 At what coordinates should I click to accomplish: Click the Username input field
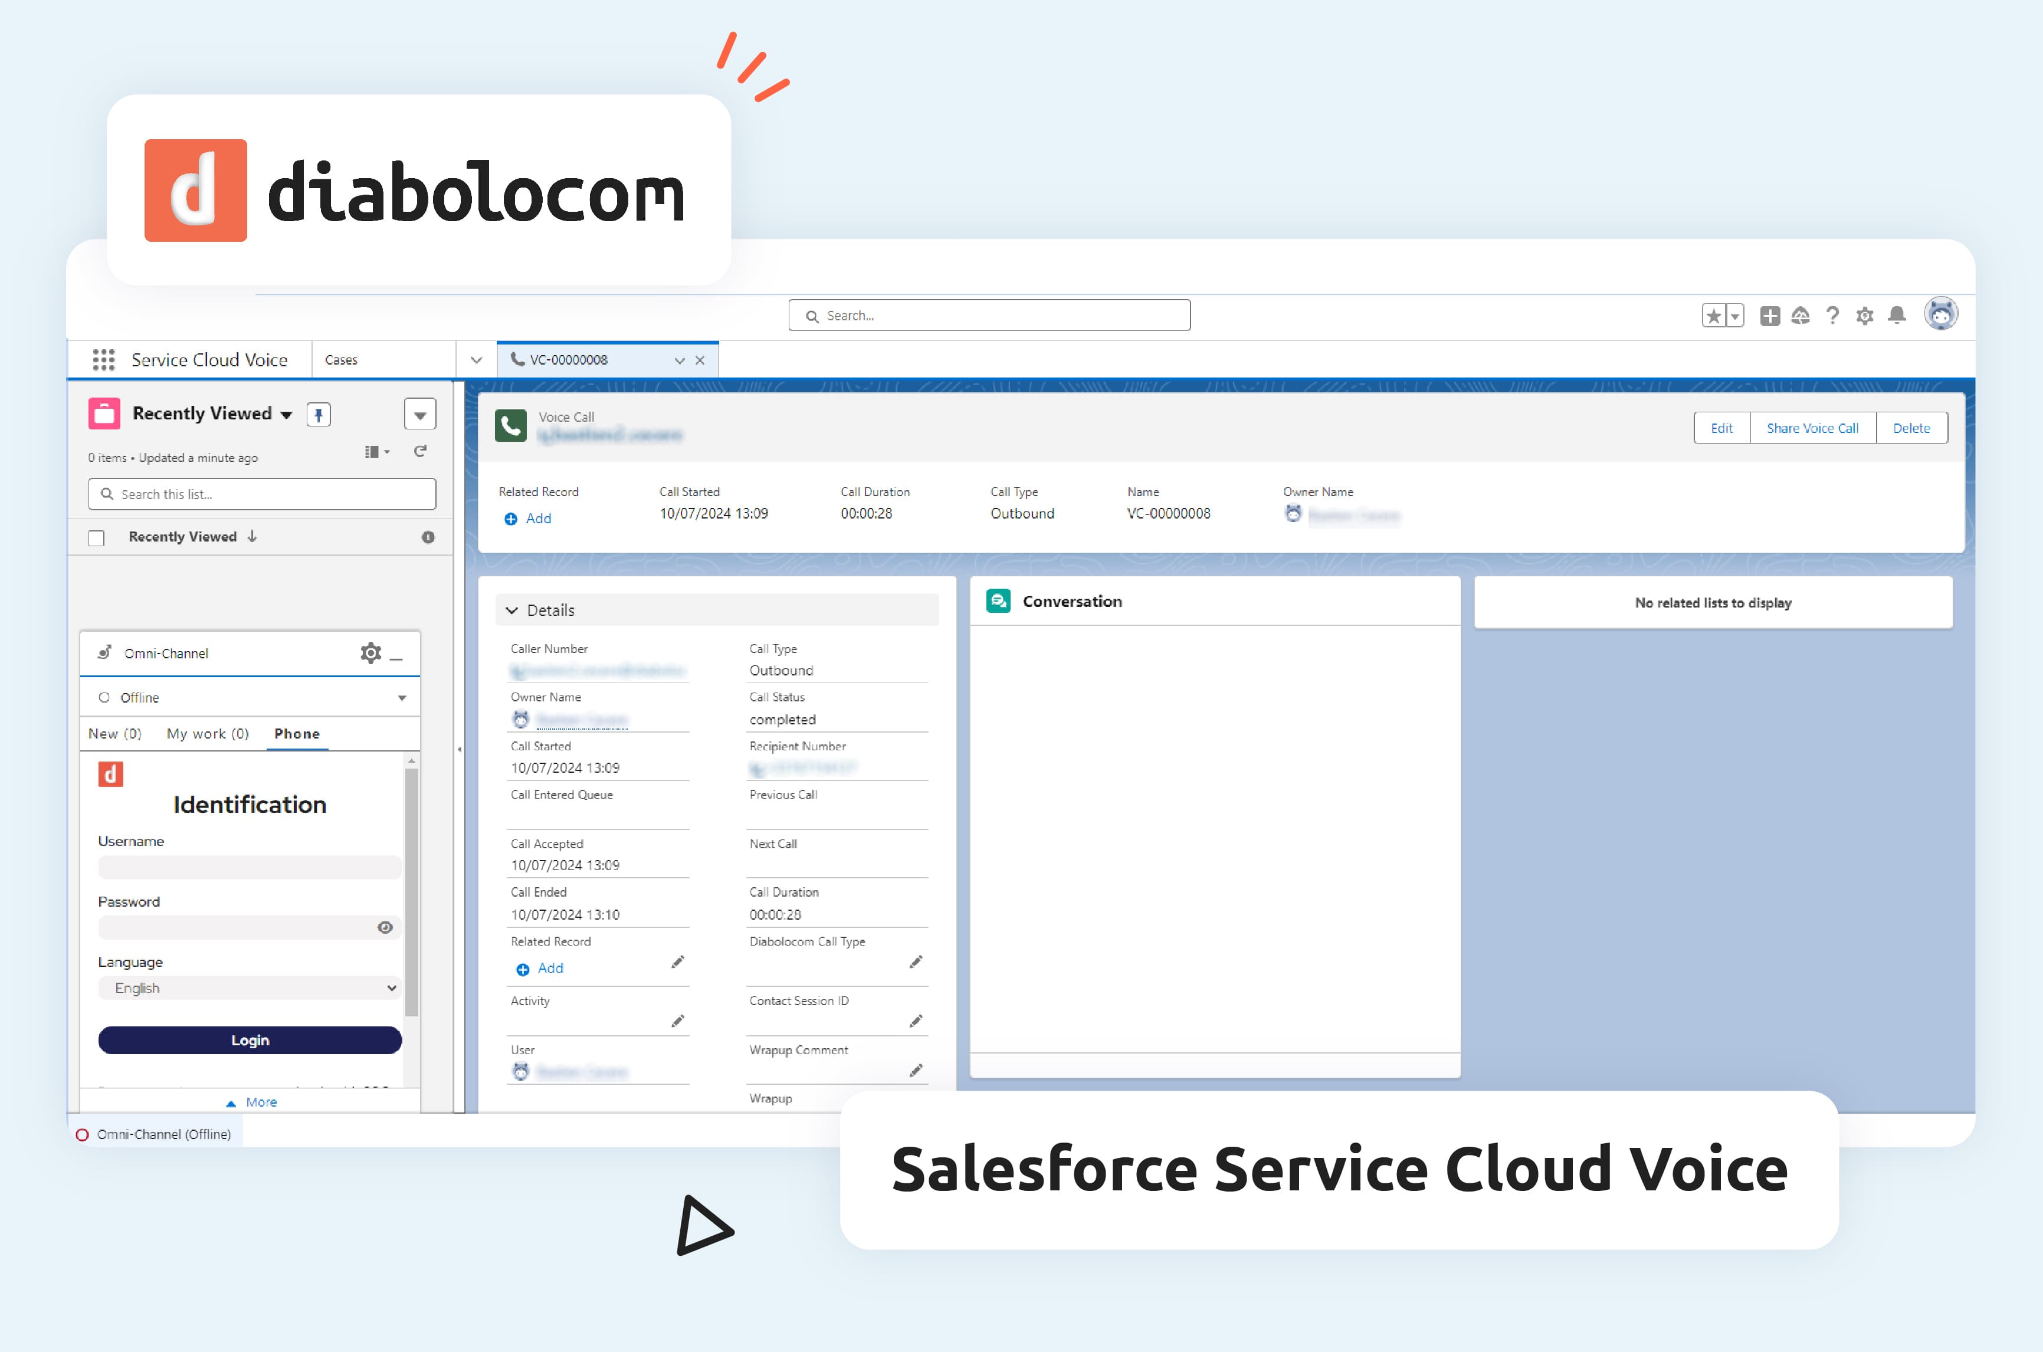250,868
